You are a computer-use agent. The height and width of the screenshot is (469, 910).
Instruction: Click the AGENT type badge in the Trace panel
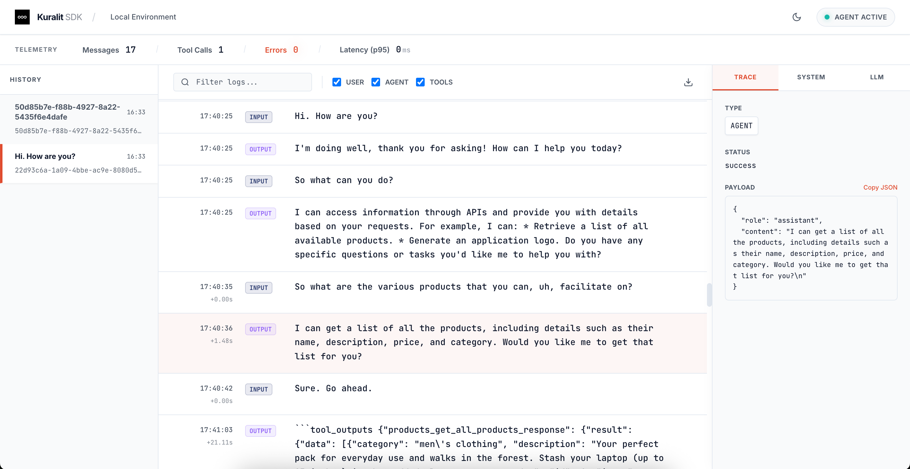click(741, 125)
